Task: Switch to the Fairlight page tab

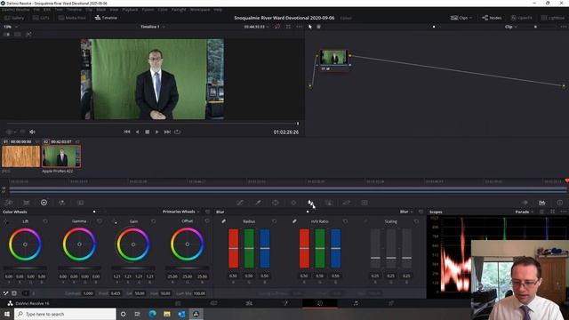Action: 356,303
